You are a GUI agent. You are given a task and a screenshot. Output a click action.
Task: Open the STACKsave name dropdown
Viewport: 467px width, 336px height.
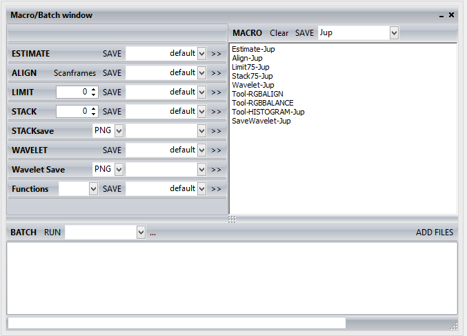[201, 131]
